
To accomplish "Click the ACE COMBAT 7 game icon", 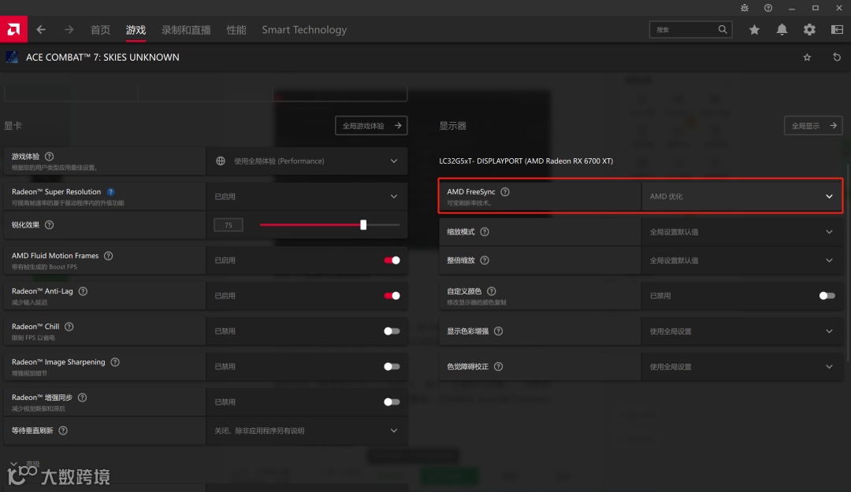I will [x=12, y=57].
